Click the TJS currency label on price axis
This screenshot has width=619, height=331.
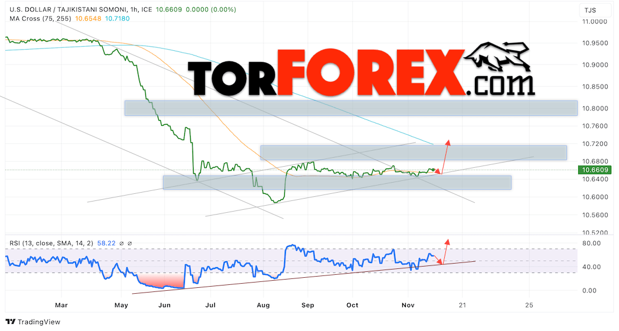(591, 10)
